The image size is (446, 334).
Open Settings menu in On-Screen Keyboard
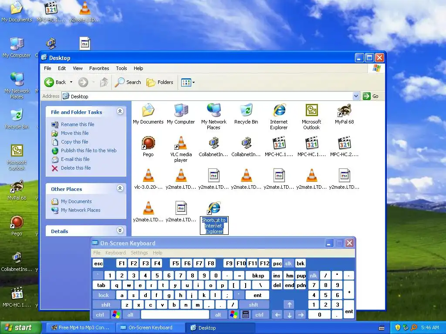[139, 253]
